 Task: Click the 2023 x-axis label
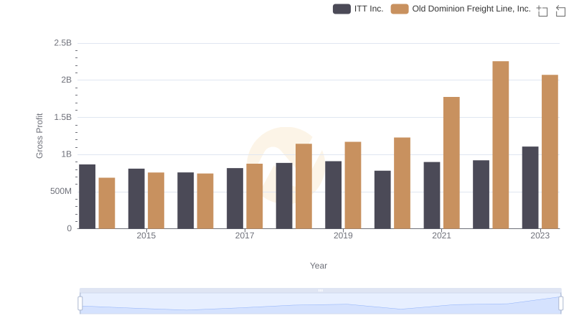540,236
